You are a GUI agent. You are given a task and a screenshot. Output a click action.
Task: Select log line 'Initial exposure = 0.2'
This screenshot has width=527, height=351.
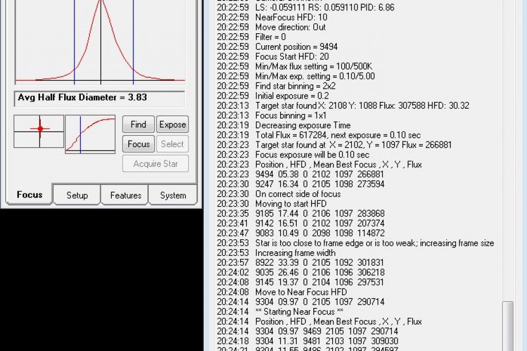pos(273,96)
